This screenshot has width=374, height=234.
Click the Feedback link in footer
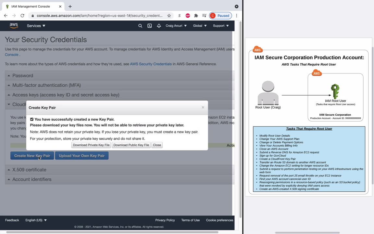point(12,220)
